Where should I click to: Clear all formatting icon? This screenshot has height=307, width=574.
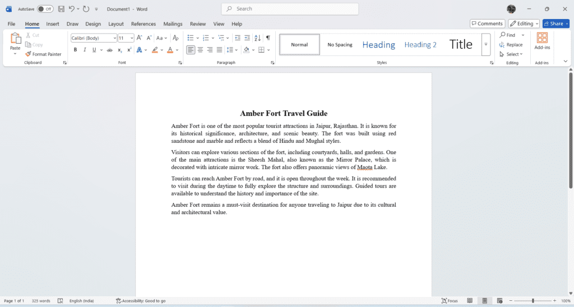175,38
